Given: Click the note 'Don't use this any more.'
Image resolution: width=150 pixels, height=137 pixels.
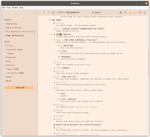Looking at the screenshot, I should (x=72, y=48).
